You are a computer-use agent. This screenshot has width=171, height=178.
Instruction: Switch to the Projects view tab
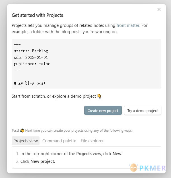coord(26,141)
